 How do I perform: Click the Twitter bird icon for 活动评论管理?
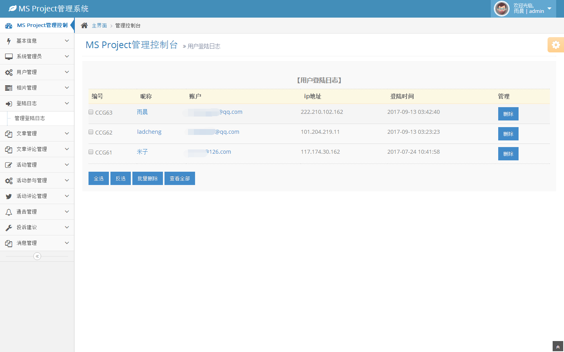click(x=9, y=196)
